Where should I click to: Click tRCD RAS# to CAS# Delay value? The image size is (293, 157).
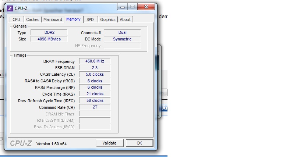(95, 81)
